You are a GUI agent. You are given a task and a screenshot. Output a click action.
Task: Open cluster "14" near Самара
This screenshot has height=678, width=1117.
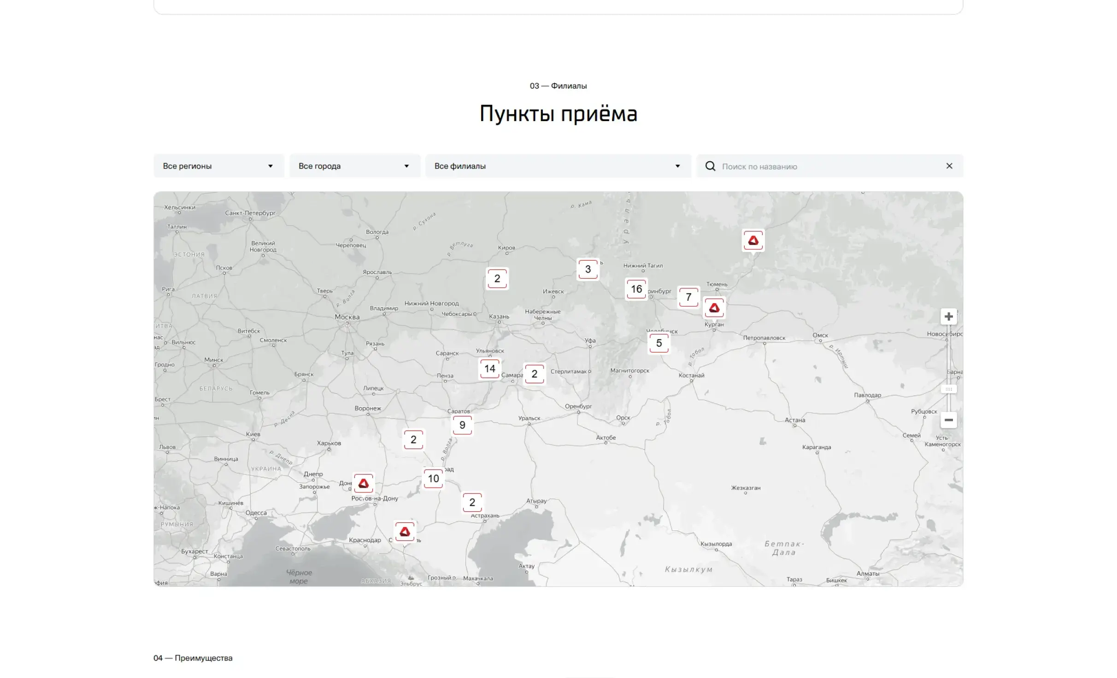click(x=489, y=368)
